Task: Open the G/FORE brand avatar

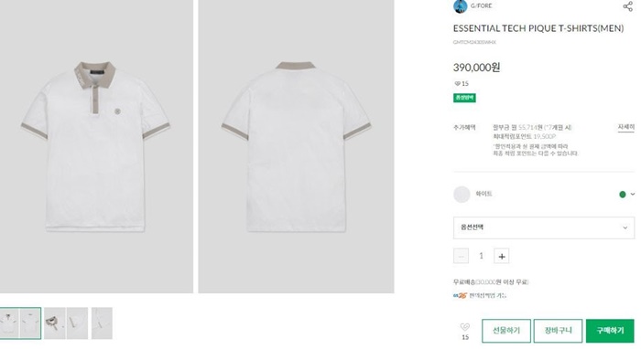Action: click(460, 6)
